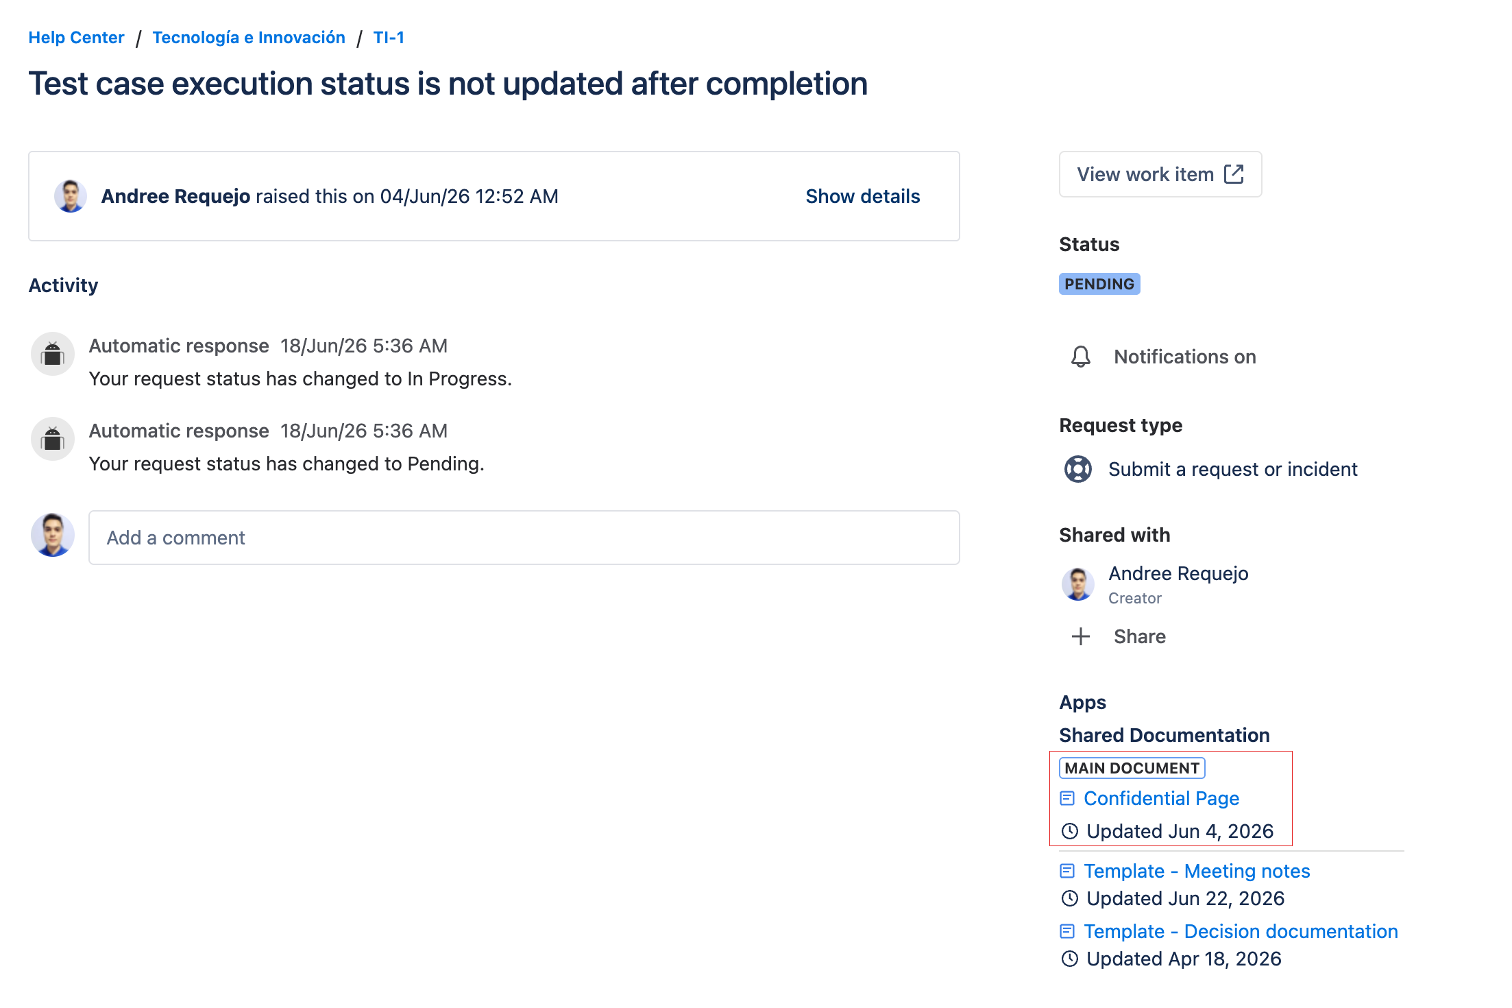Click the lifebuoy request type icon
Image resolution: width=1512 pixels, height=1008 pixels.
click(1078, 469)
